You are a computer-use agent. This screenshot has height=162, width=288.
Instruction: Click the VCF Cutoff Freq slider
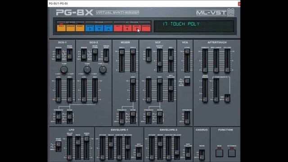160,61
